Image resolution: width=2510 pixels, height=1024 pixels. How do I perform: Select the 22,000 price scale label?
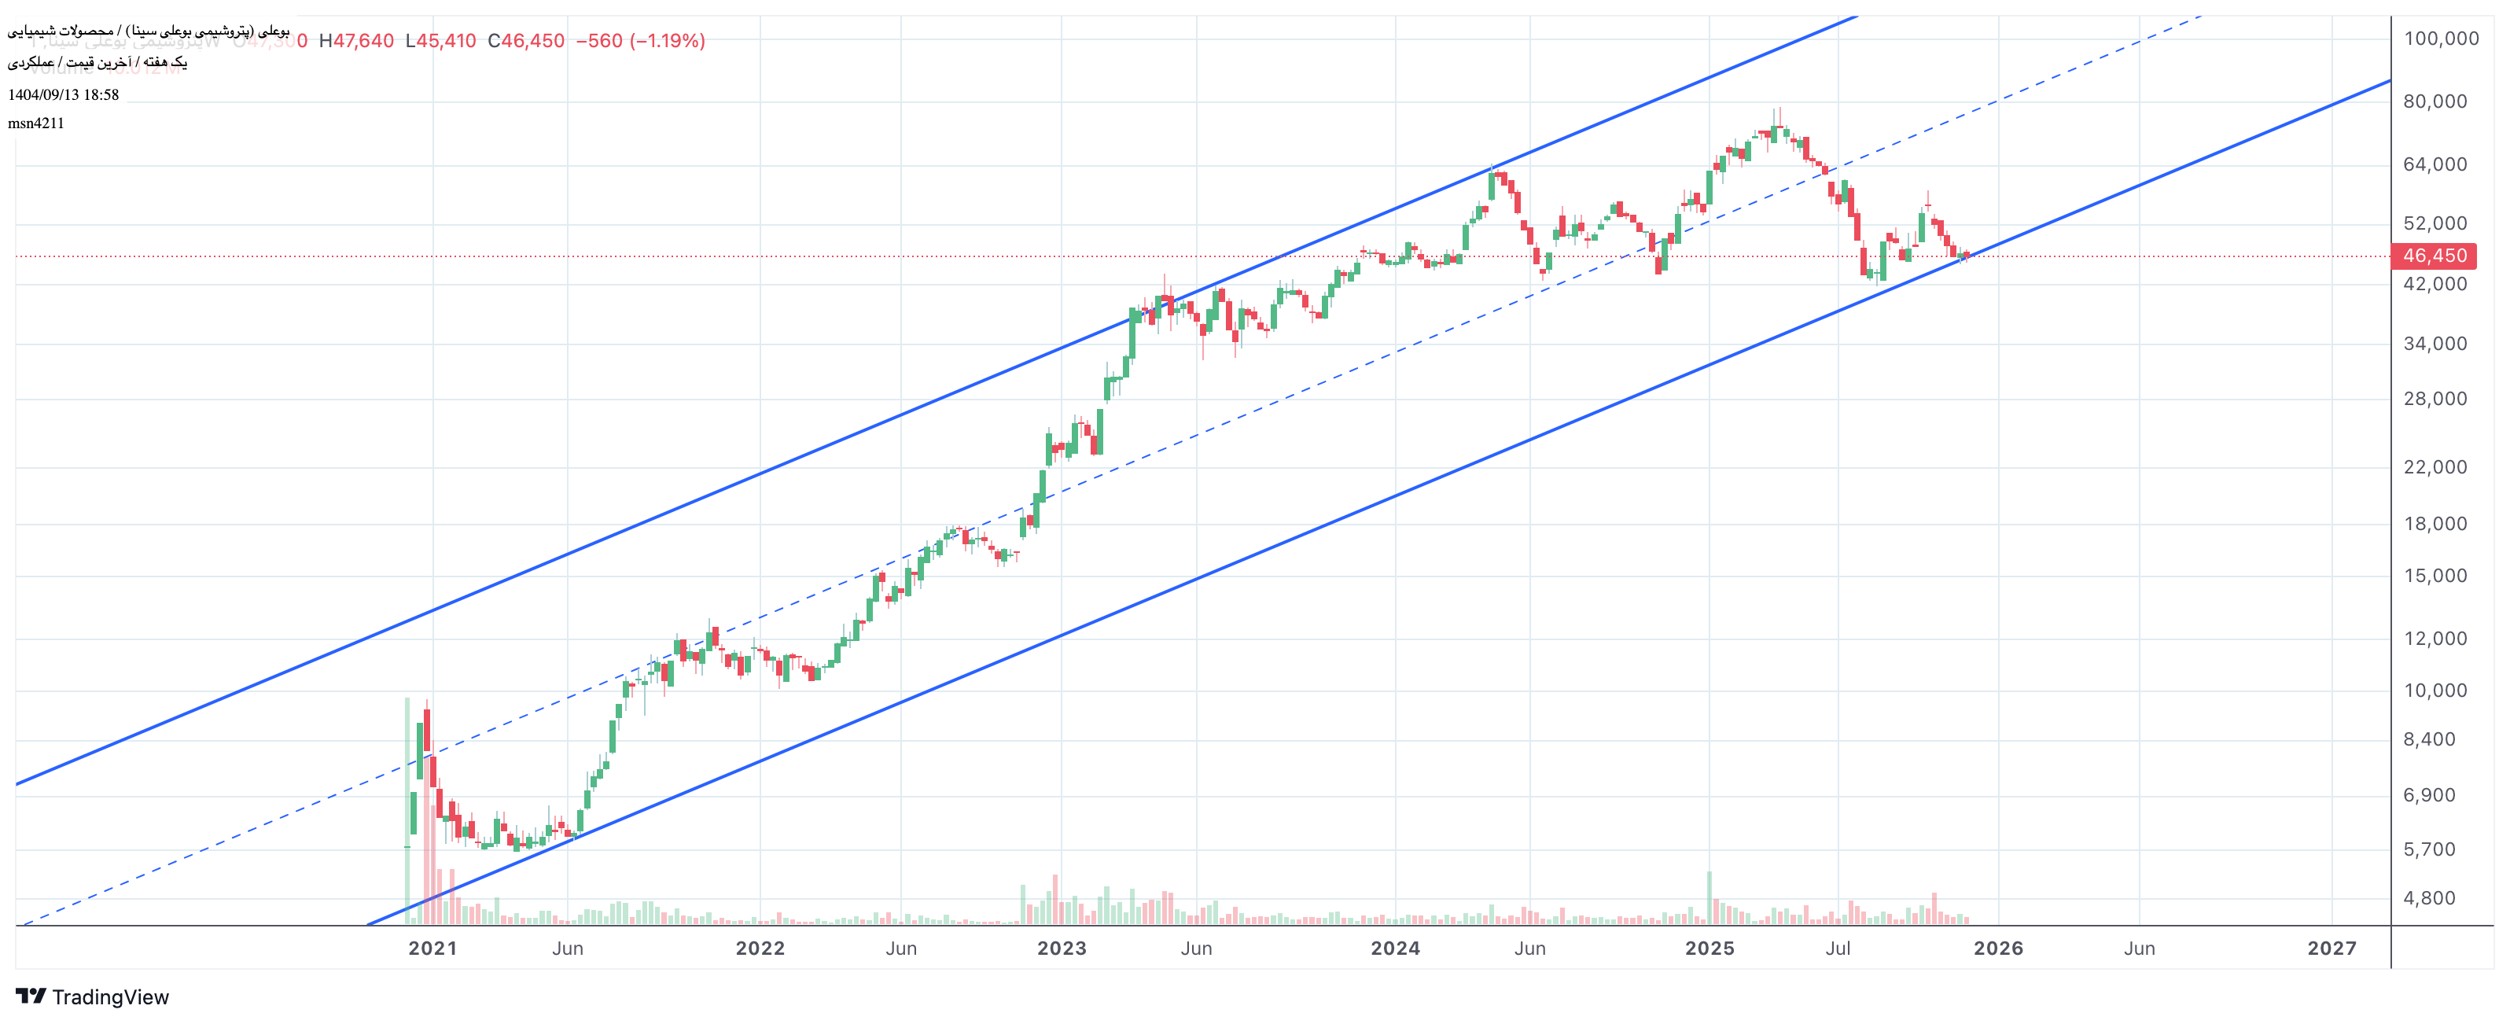[2434, 468]
